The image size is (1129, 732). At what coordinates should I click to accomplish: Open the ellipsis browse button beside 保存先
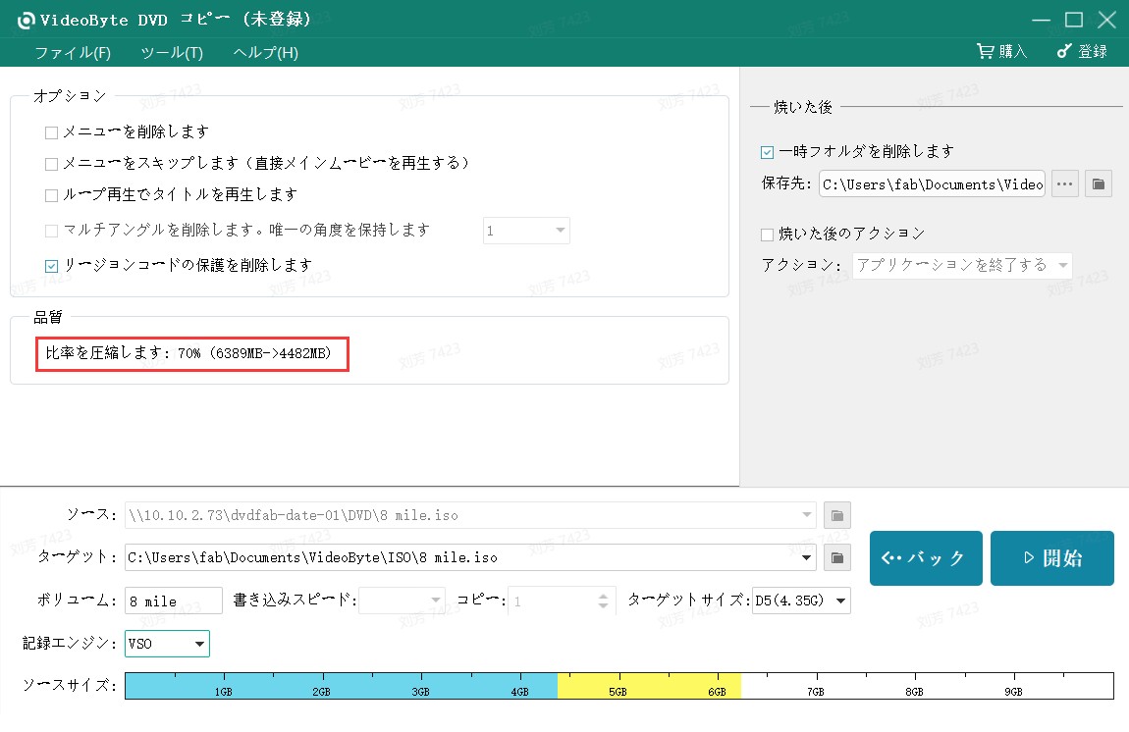coord(1064,183)
